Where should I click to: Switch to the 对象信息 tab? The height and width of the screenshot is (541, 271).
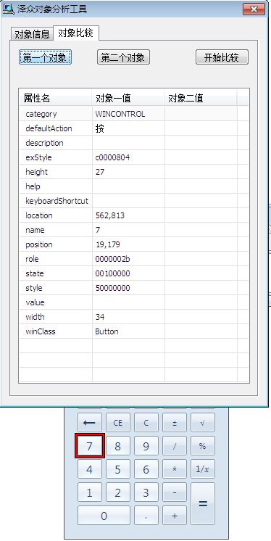click(32, 35)
